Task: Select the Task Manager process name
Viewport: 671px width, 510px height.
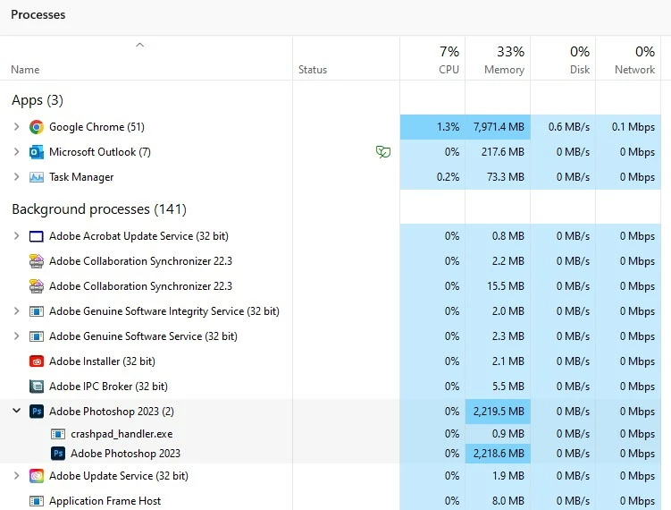Action: 81,177
